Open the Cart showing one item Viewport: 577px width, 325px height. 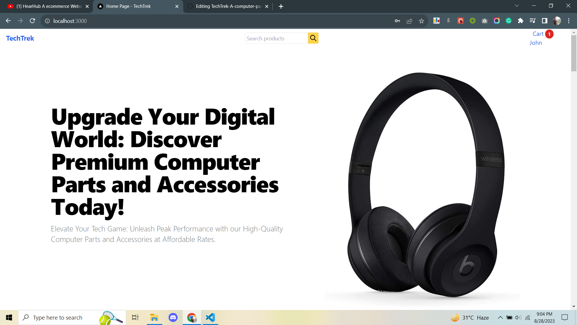538,34
